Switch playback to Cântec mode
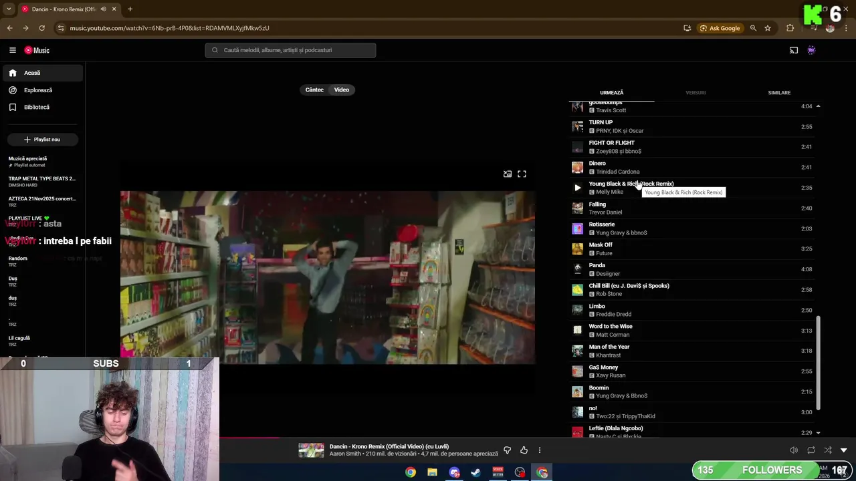 click(314, 90)
